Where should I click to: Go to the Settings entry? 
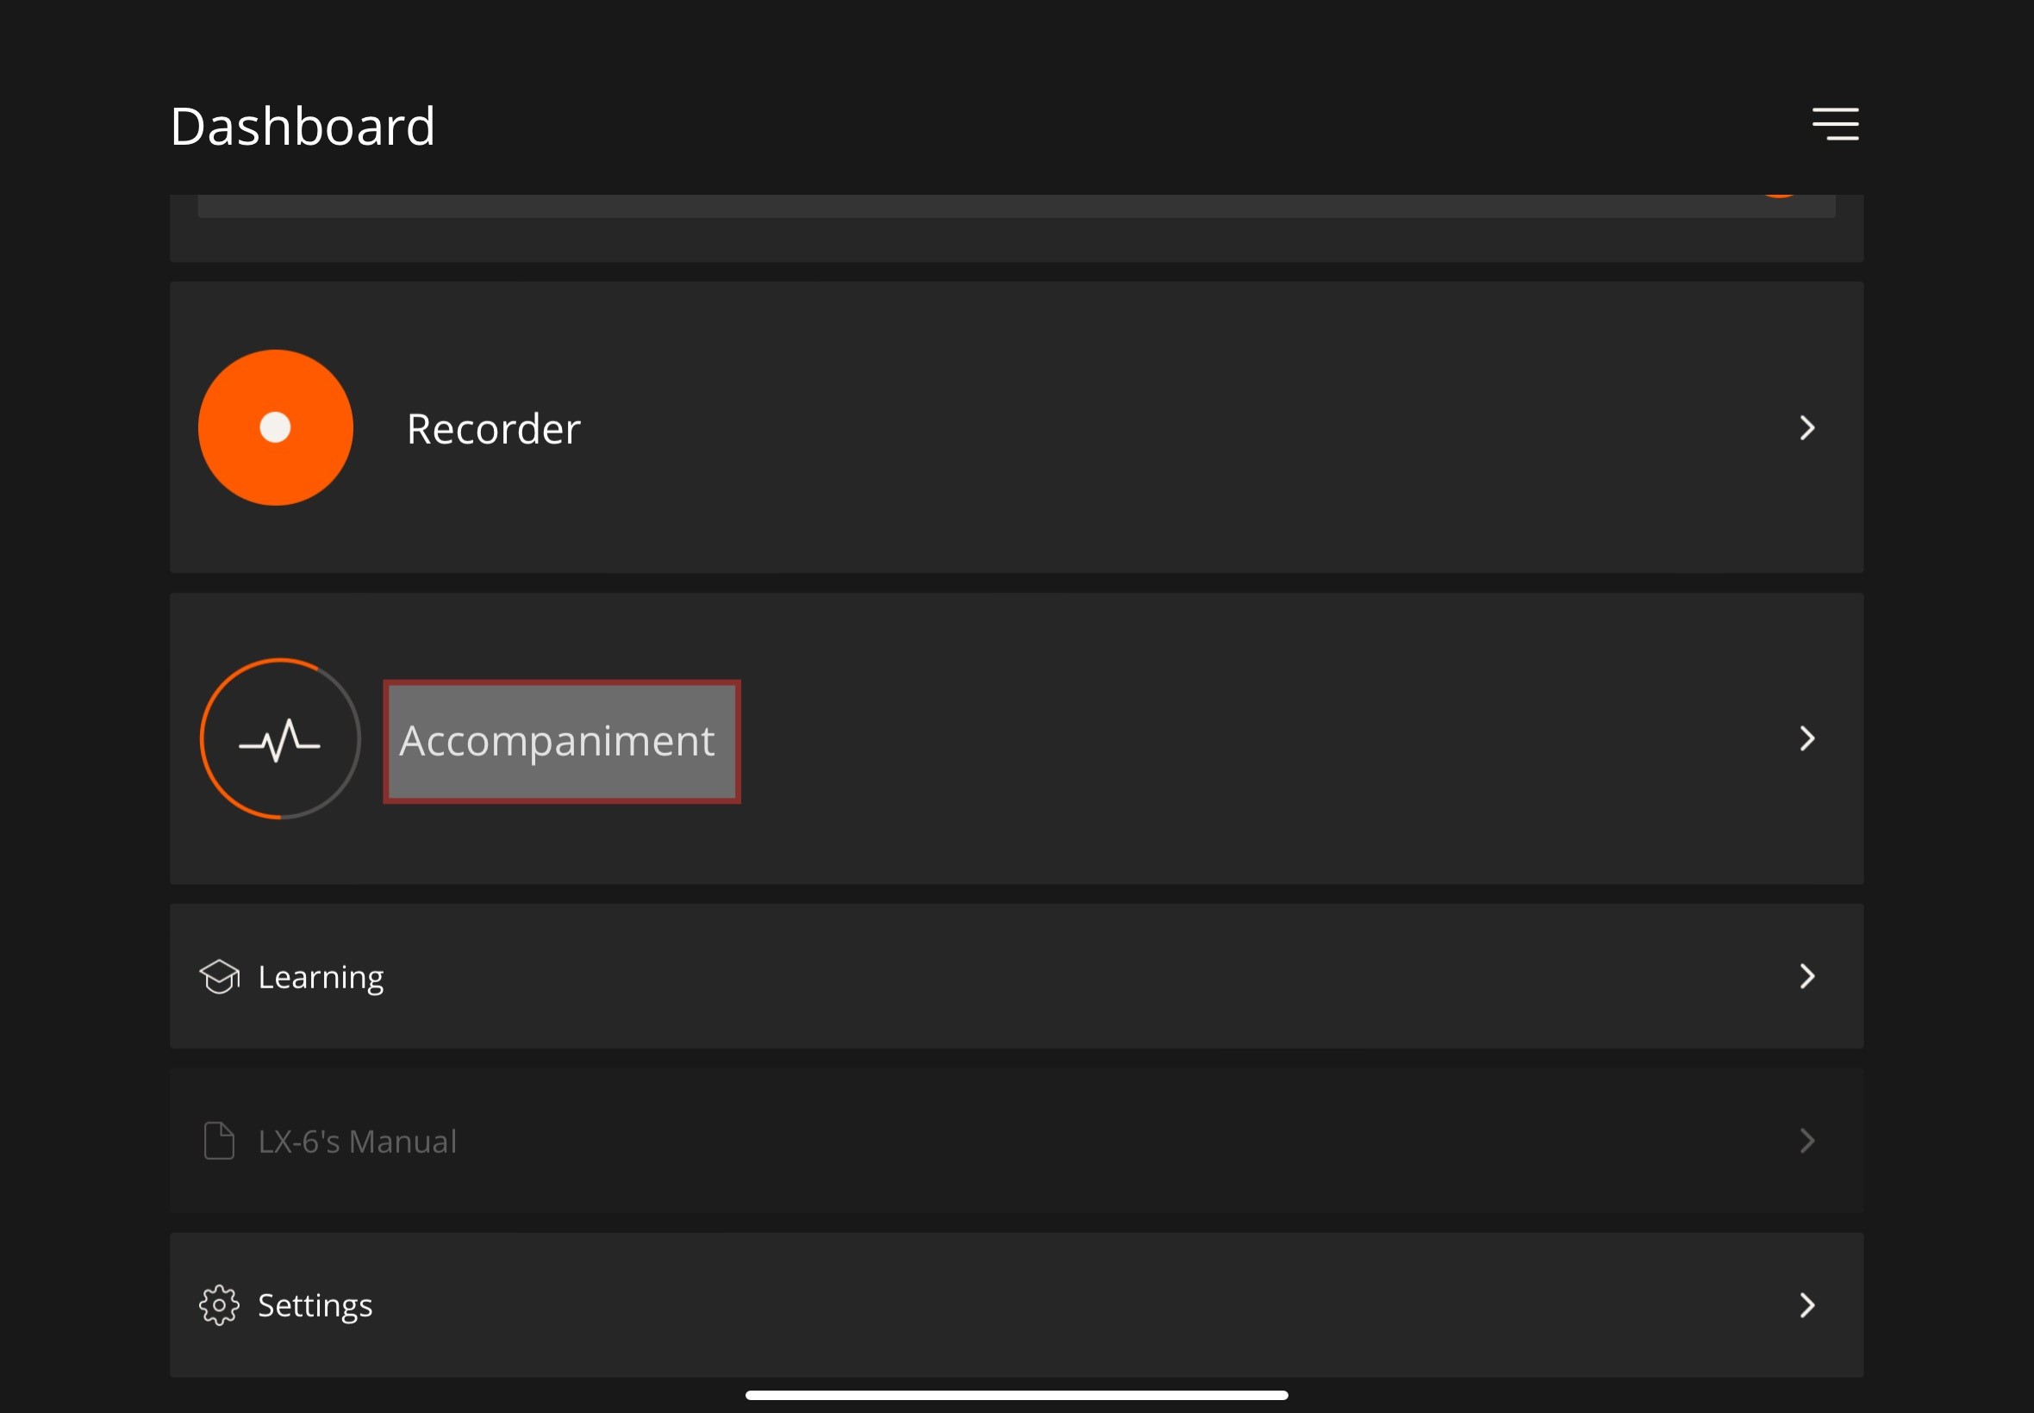[x=1016, y=1305]
